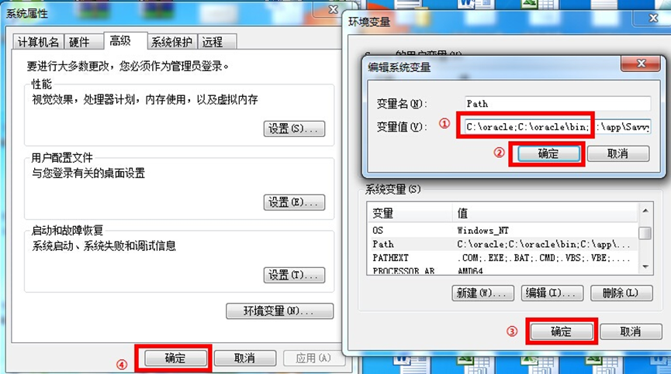Click into the 变量值 input field
Screen dimensions: 671x374
click(x=558, y=127)
